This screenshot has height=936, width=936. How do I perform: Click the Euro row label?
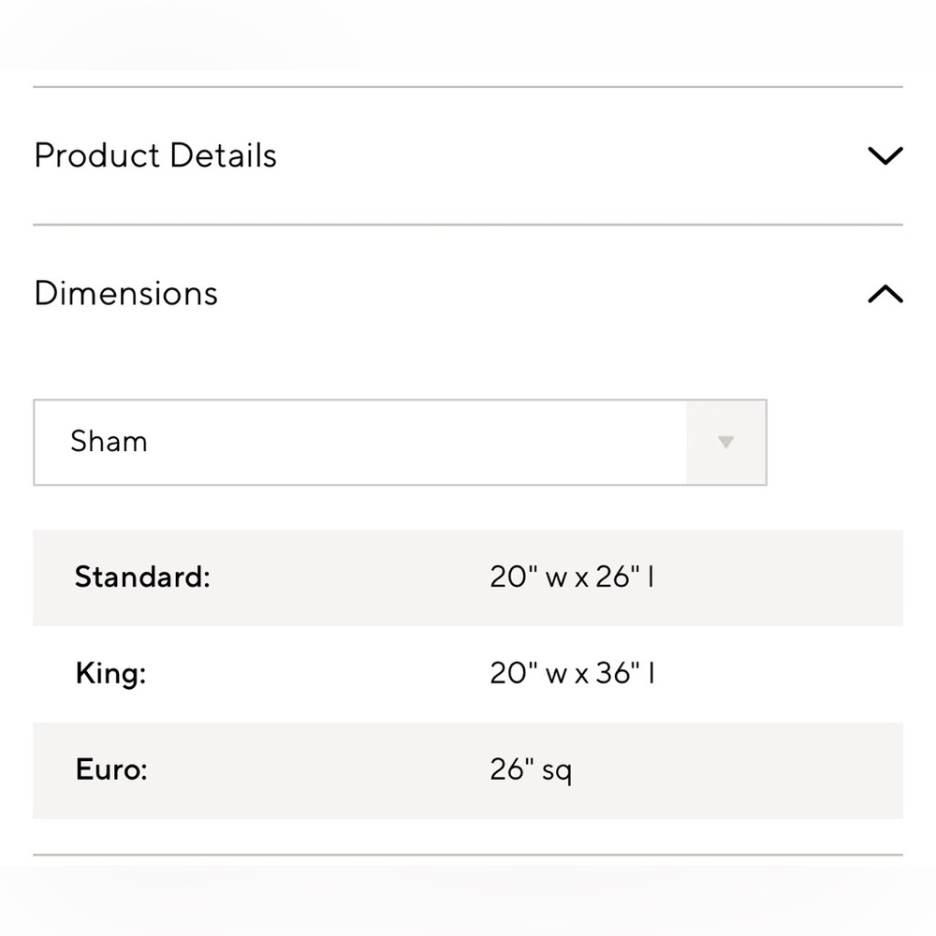pyautogui.click(x=111, y=770)
